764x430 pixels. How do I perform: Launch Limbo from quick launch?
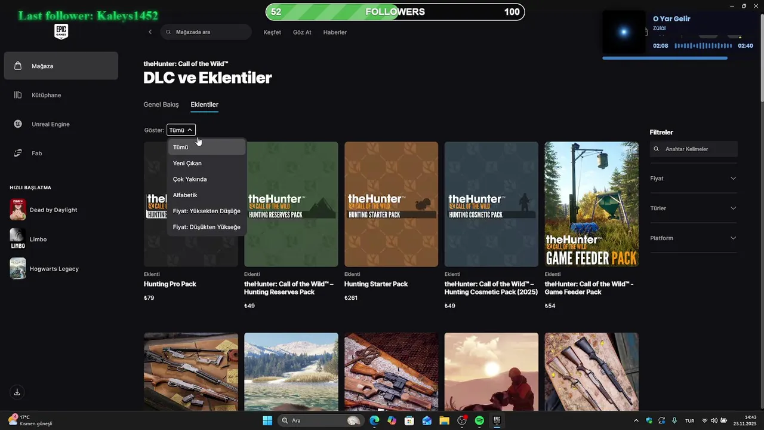coord(18,239)
